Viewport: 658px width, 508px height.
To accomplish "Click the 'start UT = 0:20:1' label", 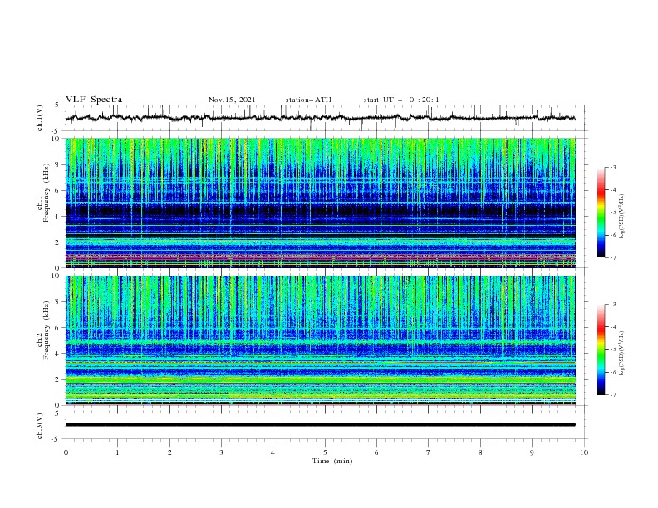I will pos(401,100).
